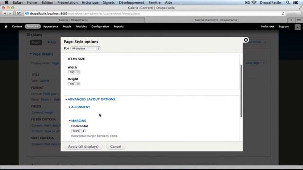This screenshot has height=170, width=303.
Task: Open the Développement menu
Action: click(x=132, y=2)
